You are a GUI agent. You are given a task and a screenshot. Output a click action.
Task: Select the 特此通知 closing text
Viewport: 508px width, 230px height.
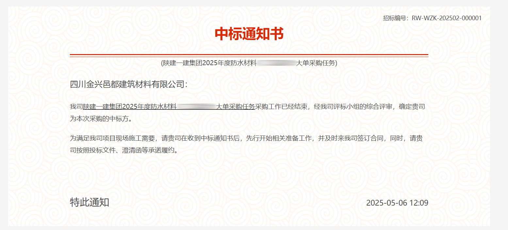click(90, 202)
